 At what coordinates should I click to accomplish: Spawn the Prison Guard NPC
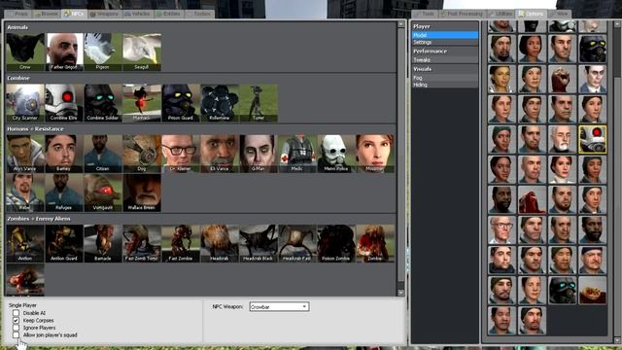pyautogui.click(x=181, y=103)
